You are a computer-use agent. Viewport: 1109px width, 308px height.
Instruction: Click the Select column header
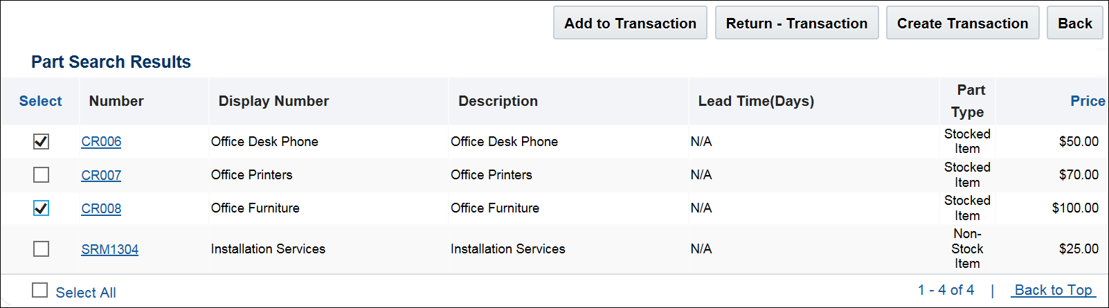click(x=40, y=101)
